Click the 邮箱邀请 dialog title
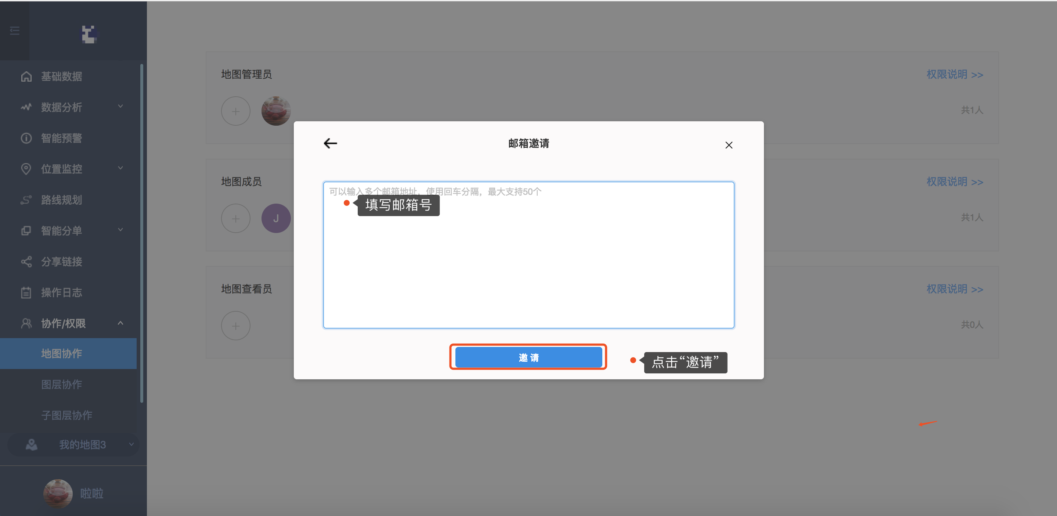Screen dimensions: 1057x516 [x=528, y=143]
